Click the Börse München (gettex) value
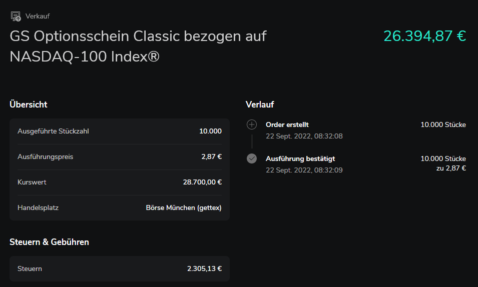The image size is (478, 287). [183, 207]
